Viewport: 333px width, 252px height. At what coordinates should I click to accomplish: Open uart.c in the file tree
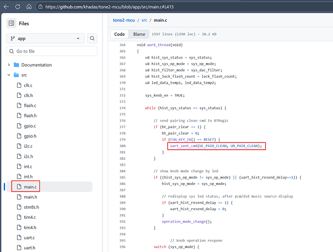point(29,238)
